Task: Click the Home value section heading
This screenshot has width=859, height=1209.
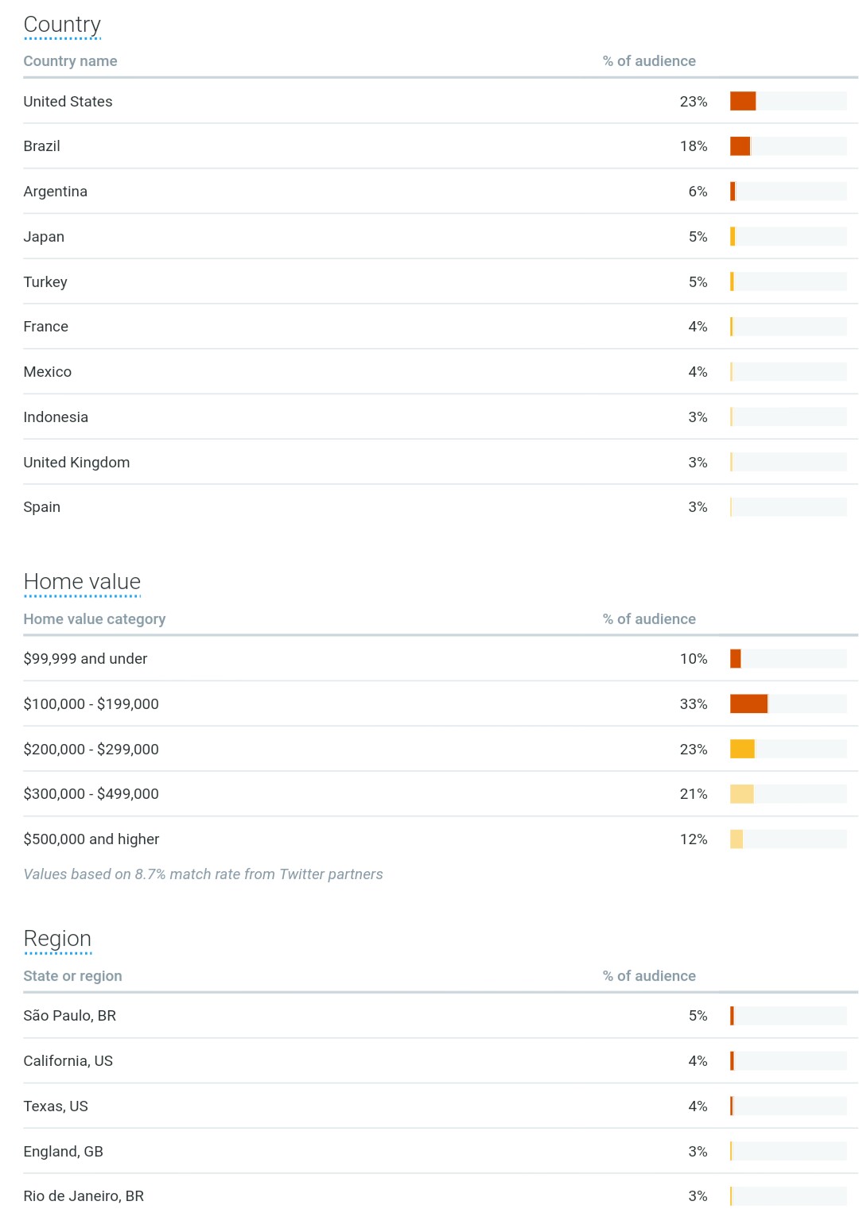Action: click(x=82, y=582)
